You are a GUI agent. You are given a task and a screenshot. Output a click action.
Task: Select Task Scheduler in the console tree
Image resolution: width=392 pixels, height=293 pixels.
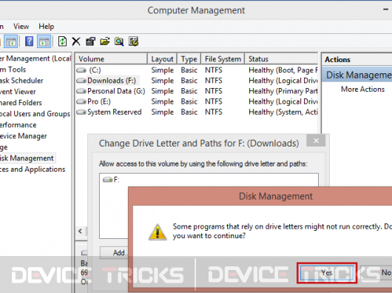pyautogui.click(x=21, y=81)
